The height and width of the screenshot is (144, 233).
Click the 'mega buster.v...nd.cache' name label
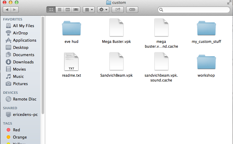click(x=161, y=44)
